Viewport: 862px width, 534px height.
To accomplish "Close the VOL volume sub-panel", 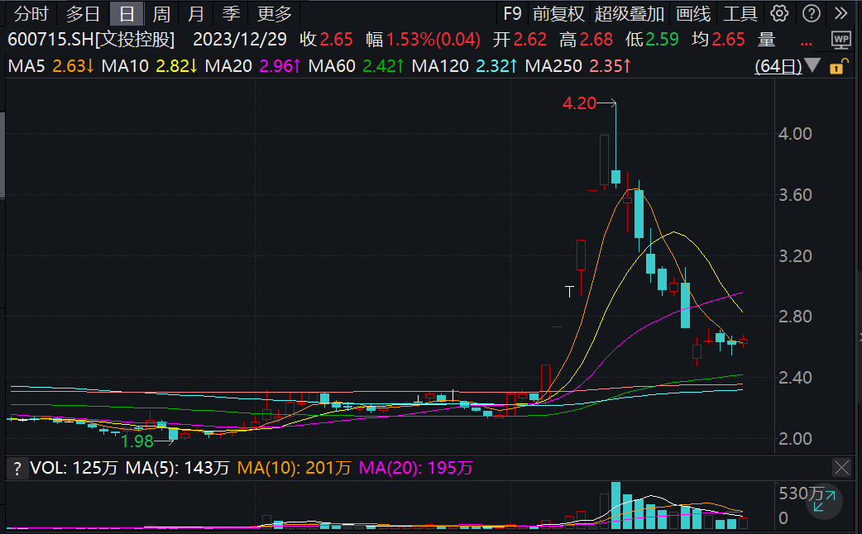I will pos(841,468).
